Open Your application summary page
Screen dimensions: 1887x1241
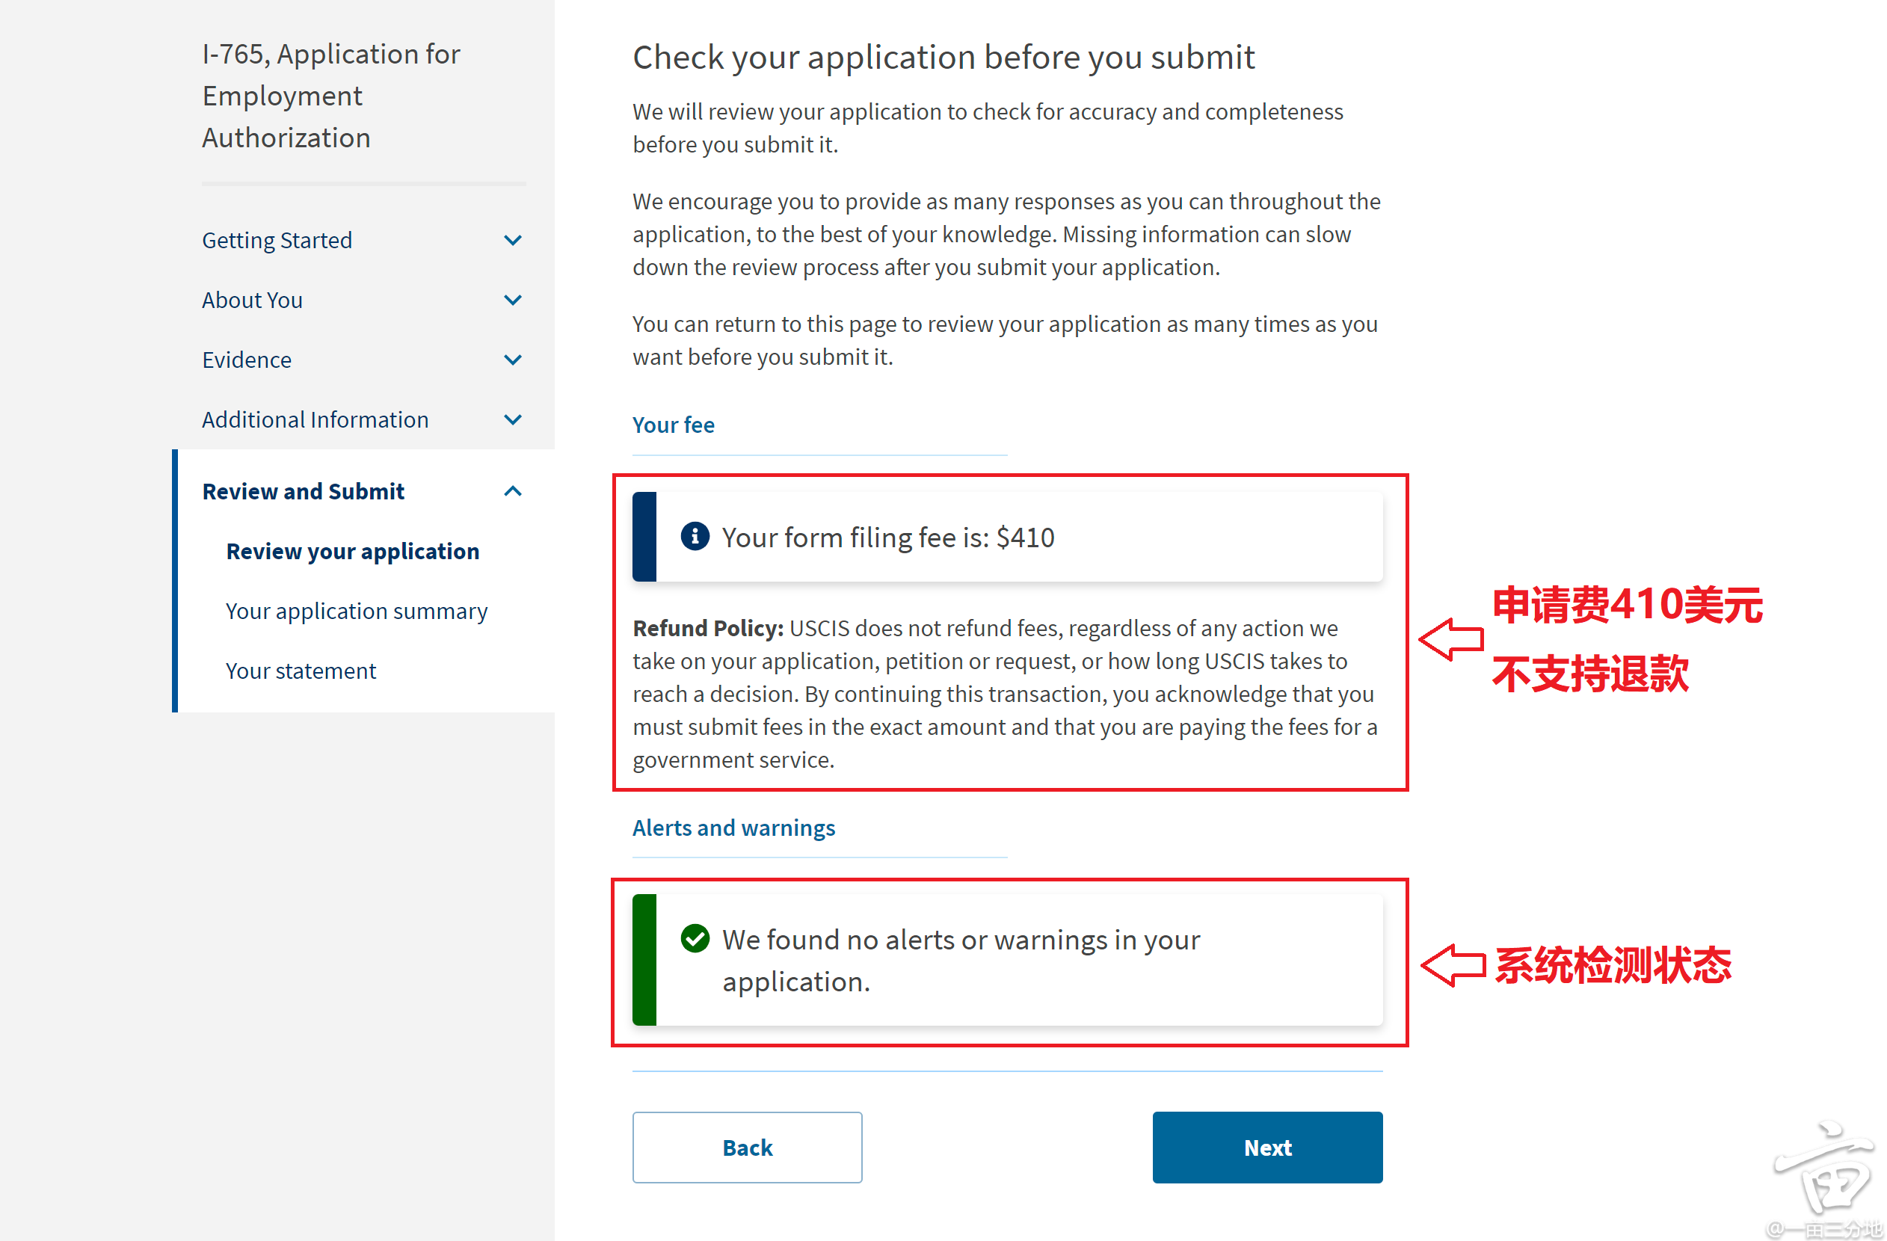[356, 612]
